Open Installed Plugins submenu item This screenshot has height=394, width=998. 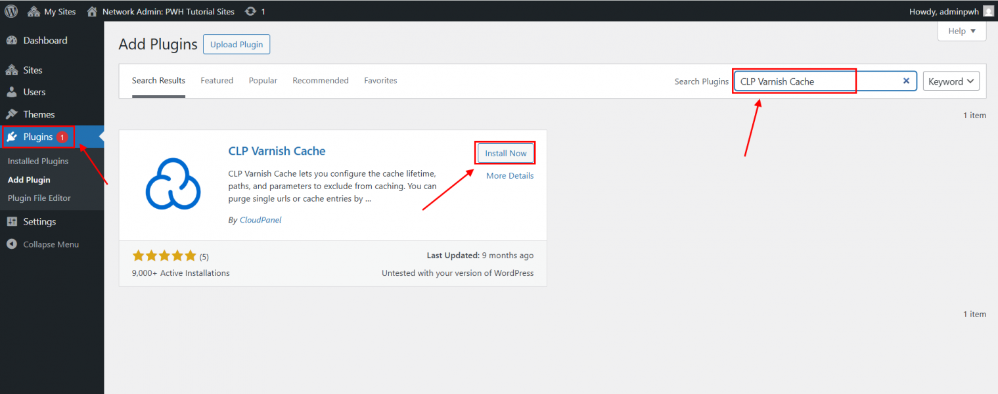[x=38, y=161]
